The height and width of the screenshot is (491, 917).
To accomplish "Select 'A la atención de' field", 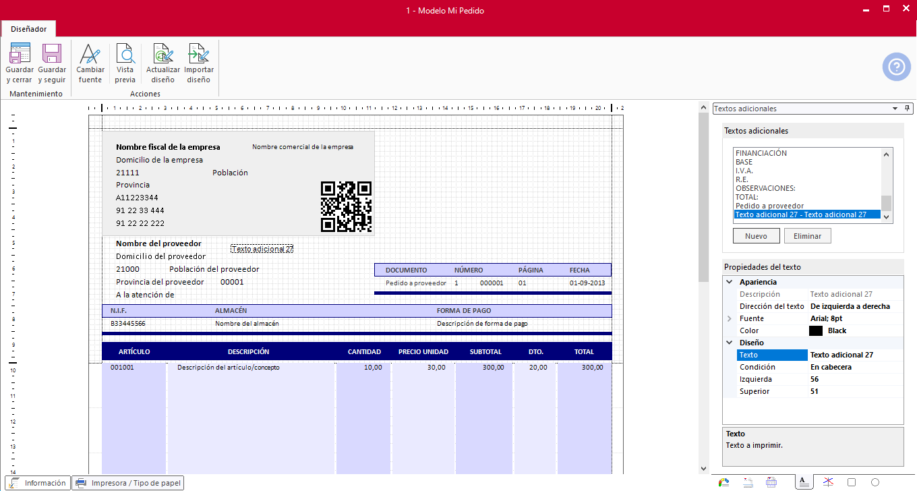I will tap(145, 295).
